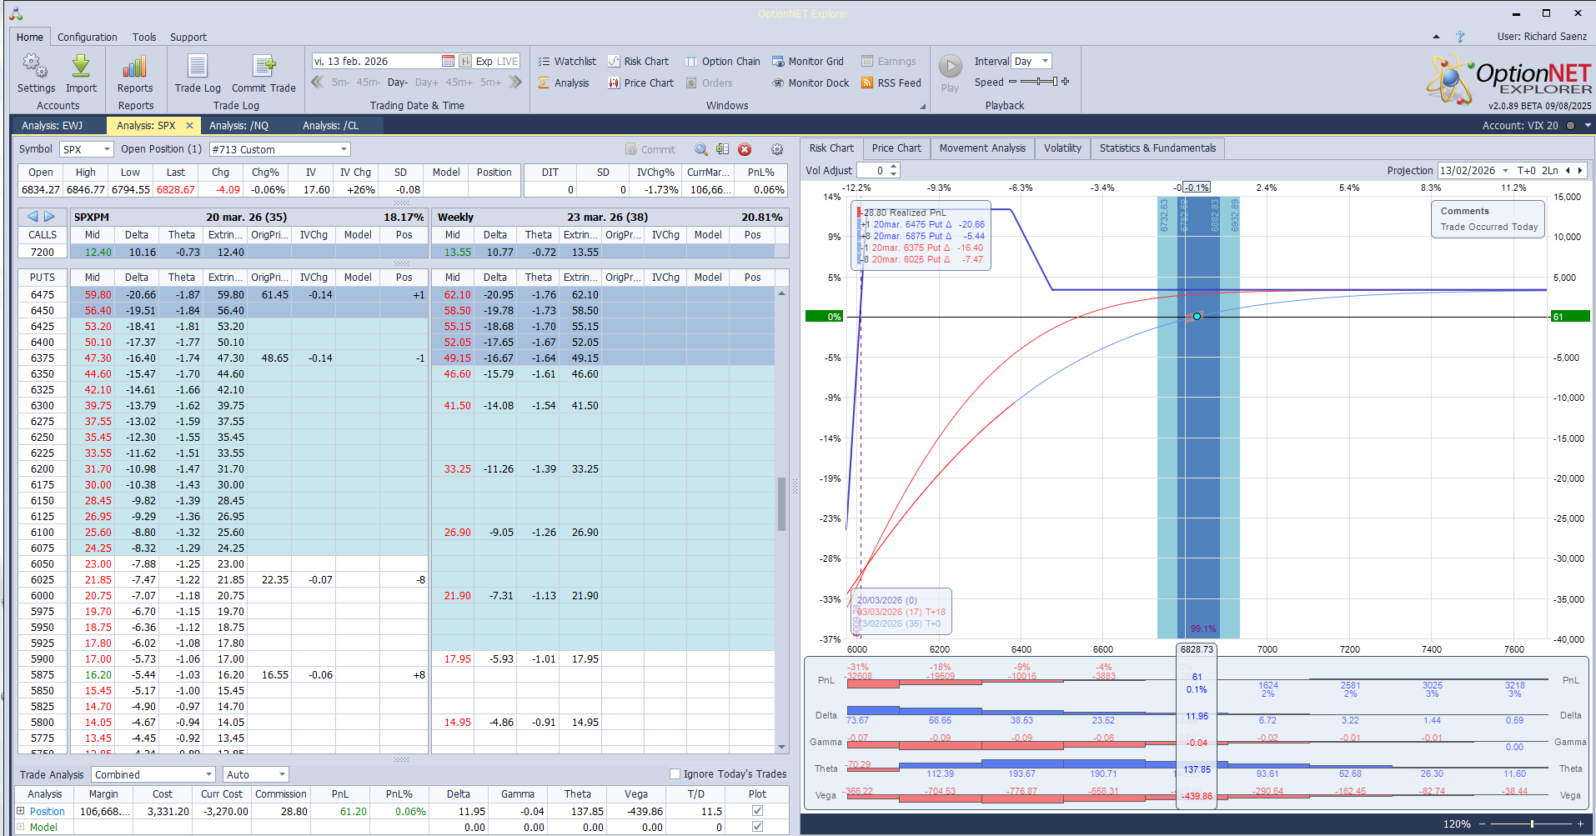Open the Auto dropdown
1596x836 pixels.
[x=282, y=774]
